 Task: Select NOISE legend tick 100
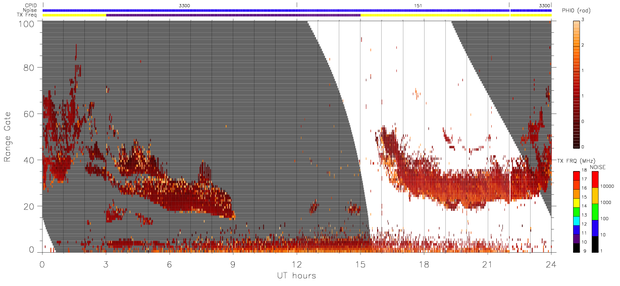tap(604, 218)
